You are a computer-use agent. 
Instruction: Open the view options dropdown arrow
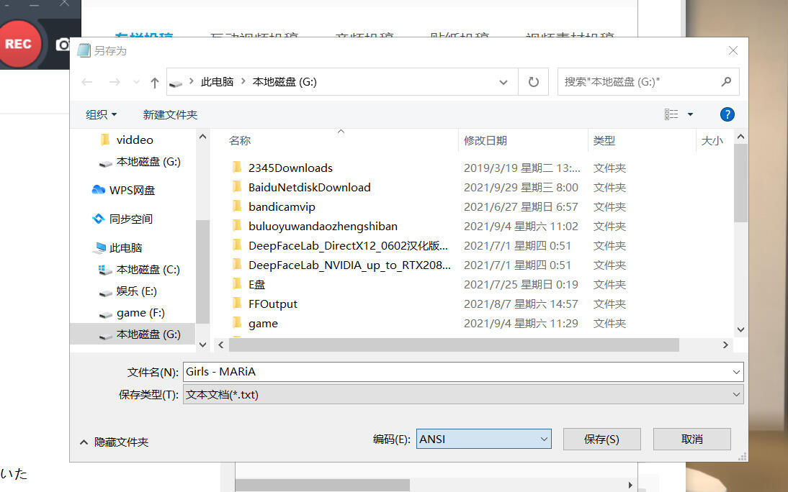click(x=691, y=114)
